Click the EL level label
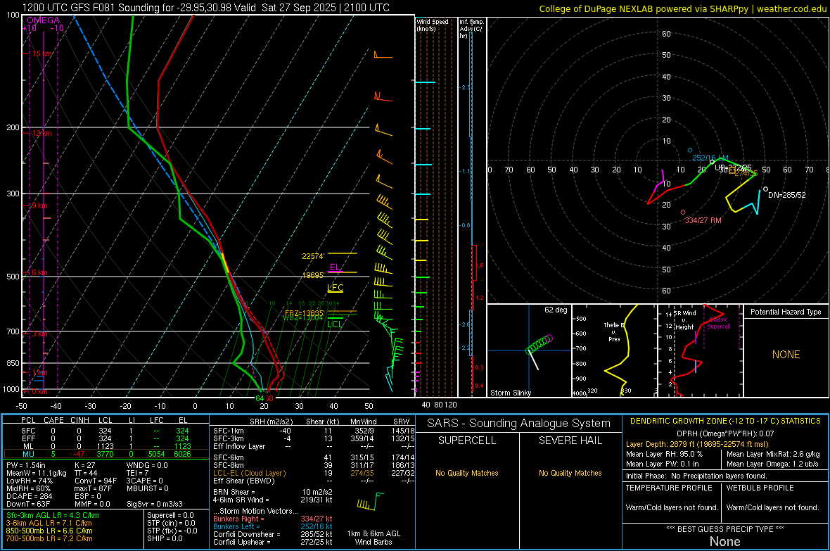This screenshot has width=830, height=551. coord(335,267)
